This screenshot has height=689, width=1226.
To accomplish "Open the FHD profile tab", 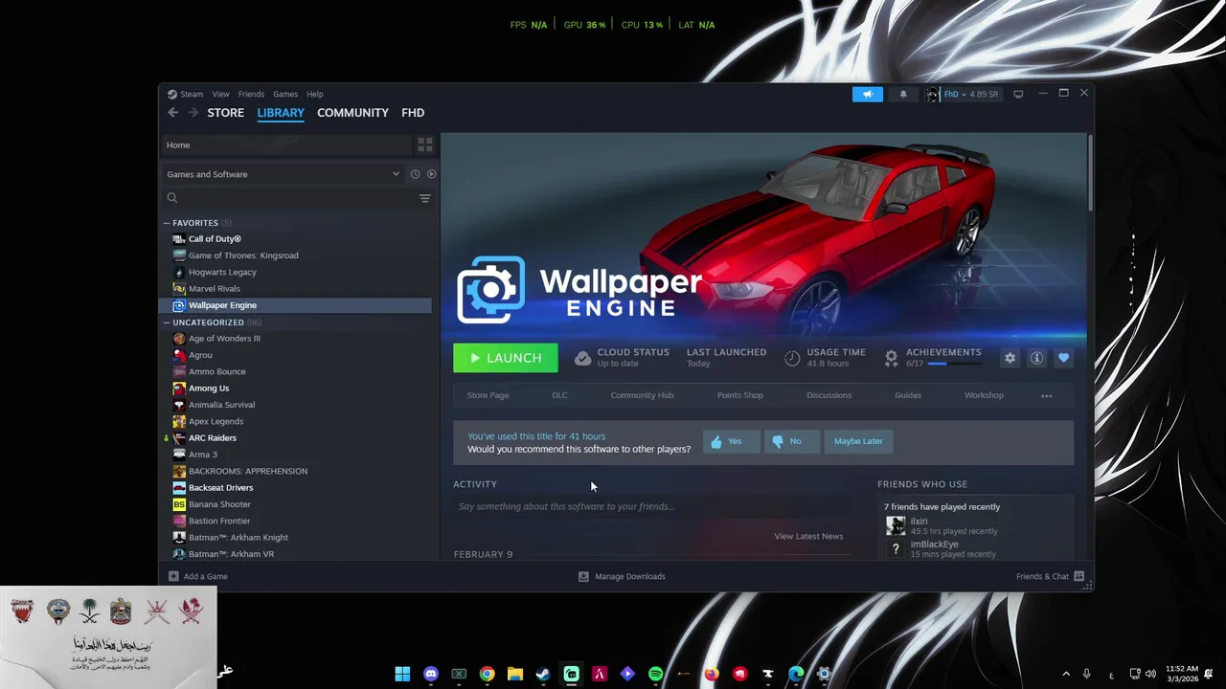I will 413,112.
